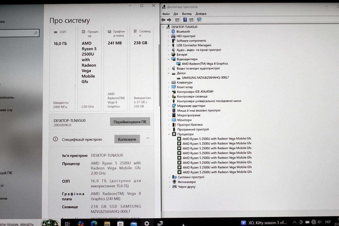
Task: Click the Device Manager taskbar icon
Action: [160, 224]
